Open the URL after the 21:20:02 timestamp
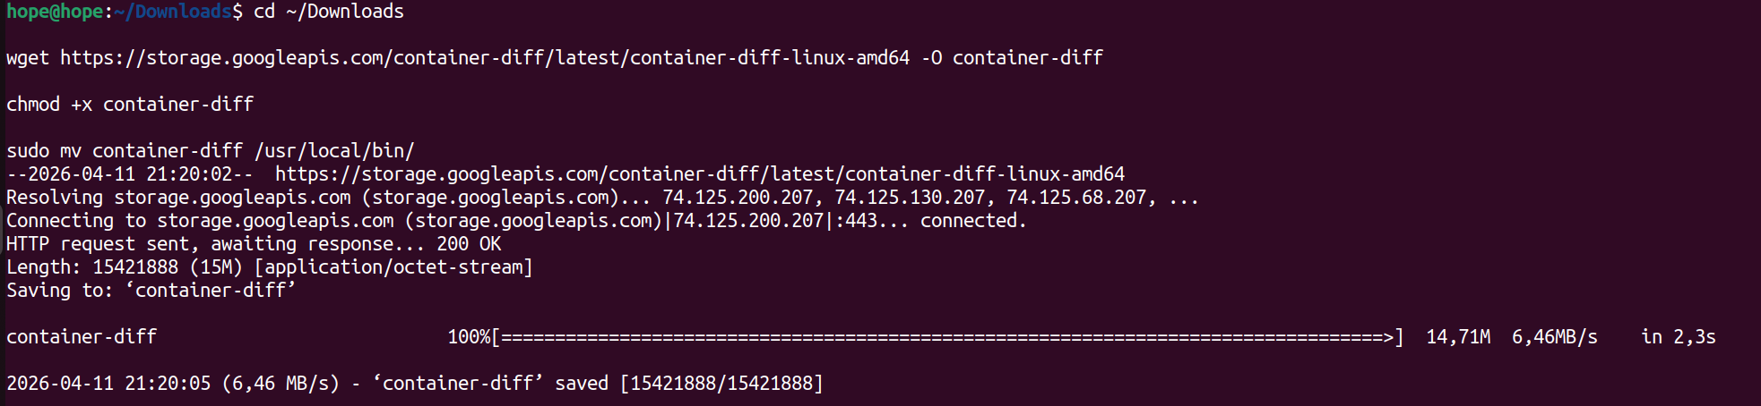The image size is (1761, 406). point(700,174)
